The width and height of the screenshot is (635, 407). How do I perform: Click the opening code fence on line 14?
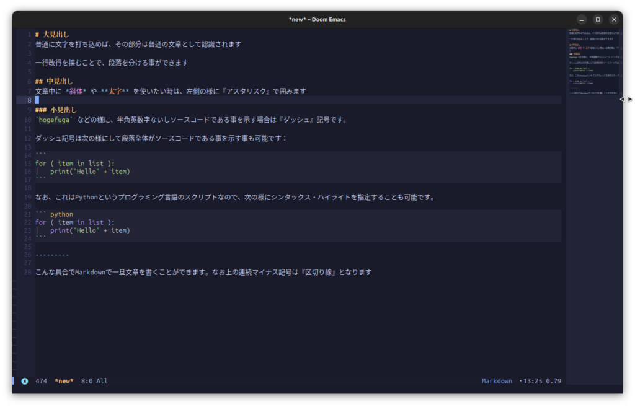tap(40, 155)
